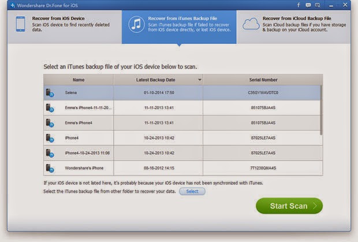This screenshot has height=242, width=358.
Task: Select the iPhone4-10-24-2013 11:06 backup name
Action: 87,153
